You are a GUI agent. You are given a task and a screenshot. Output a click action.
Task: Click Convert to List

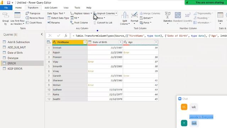click(103, 23)
